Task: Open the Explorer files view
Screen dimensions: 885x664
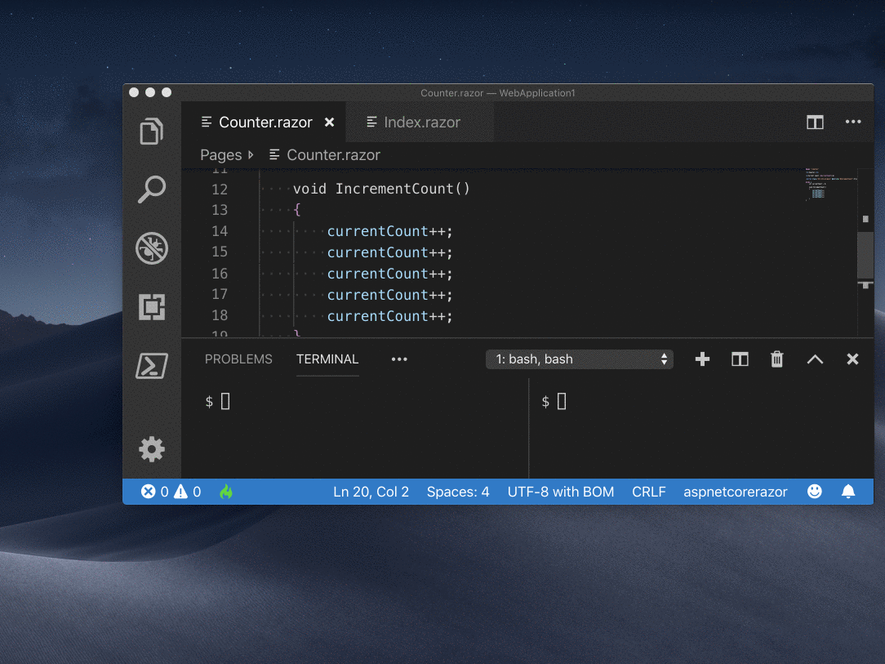Action: coord(151,131)
